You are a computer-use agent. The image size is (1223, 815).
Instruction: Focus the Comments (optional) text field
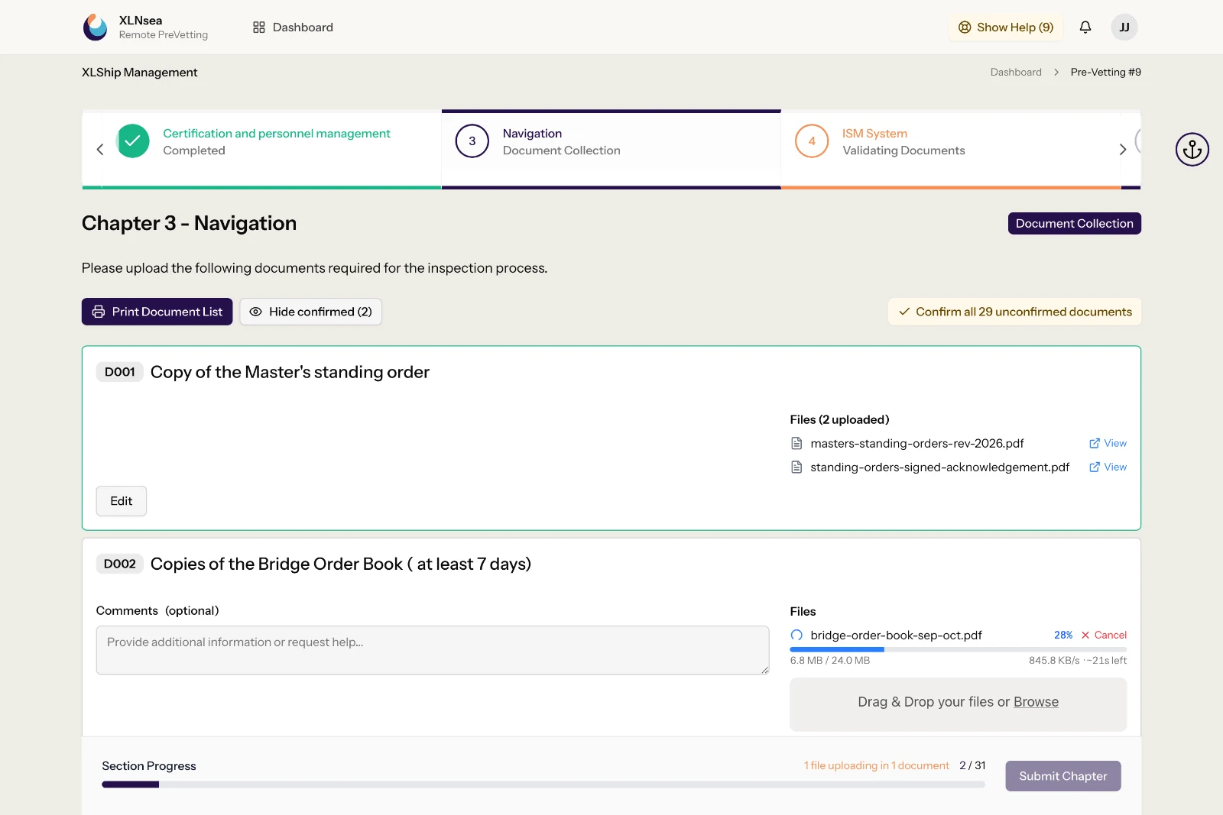pyautogui.click(x=433, y=651)
